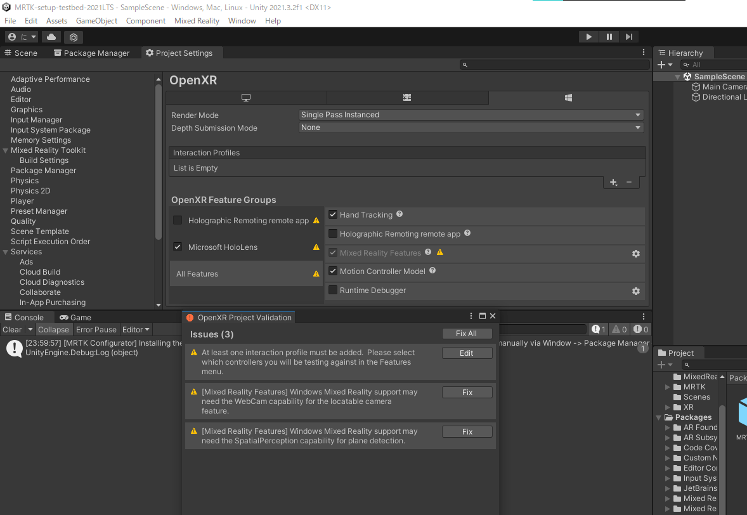Screen dimensions: 747x515
Task: Click Fix for the WebCam capability issue
Action: click(467, 392)
